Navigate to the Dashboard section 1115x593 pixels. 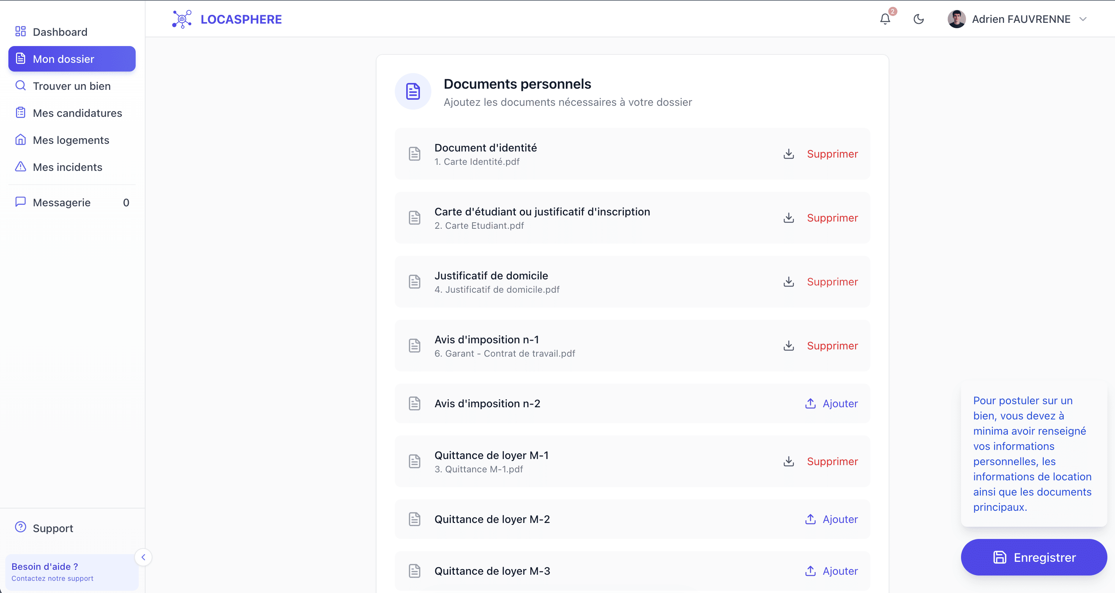[x=60, y=32]
